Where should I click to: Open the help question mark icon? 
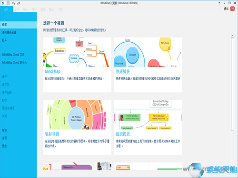coord(219,3)
